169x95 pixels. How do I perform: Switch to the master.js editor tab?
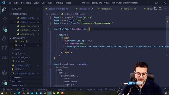click(x=105, y=9)
